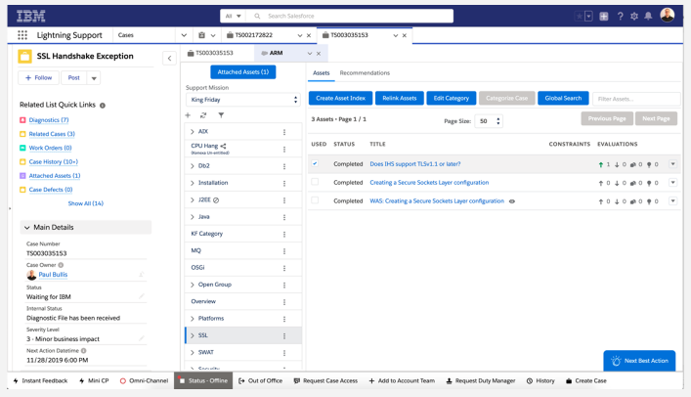Open the King Friday Support Mission dropdown
The image size is (691, 397).
coord(242,100)
